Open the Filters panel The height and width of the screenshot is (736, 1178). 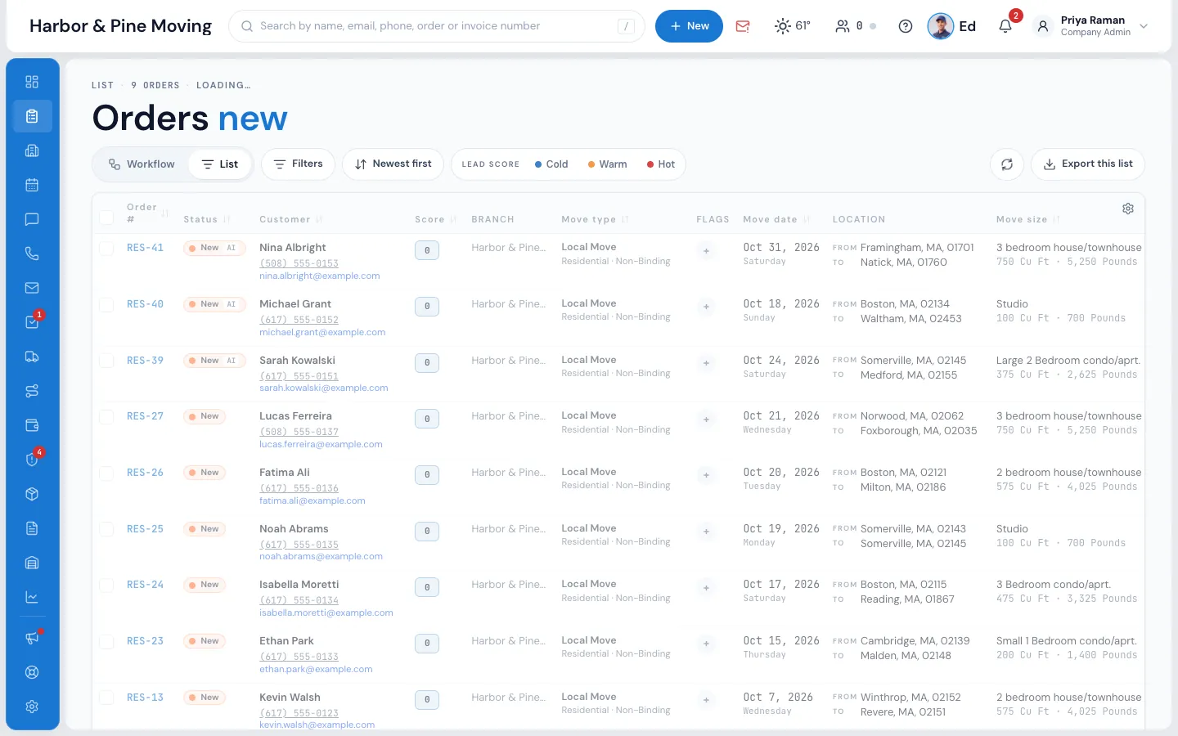pos(298,164)
